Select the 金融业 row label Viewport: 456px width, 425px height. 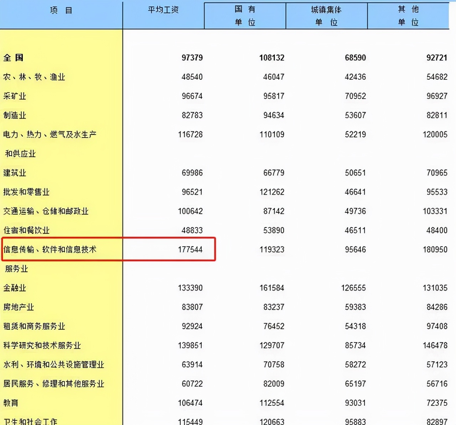tap(14, 288)
